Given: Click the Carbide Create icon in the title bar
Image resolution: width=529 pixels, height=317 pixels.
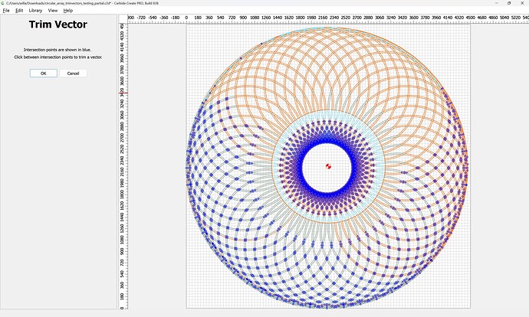Looking at the screenshot, I should click(x=3, y=3).
